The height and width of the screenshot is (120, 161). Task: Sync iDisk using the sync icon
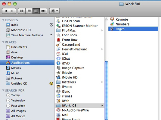pos(51,25)
